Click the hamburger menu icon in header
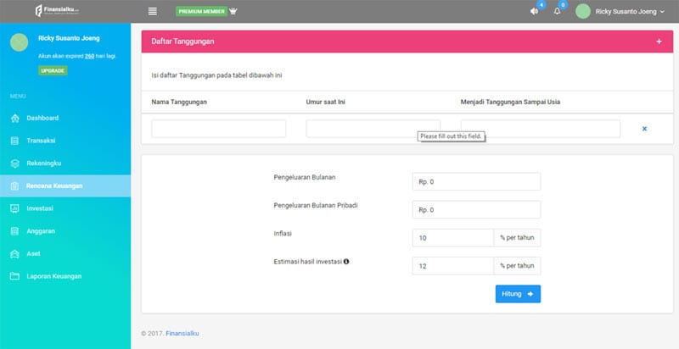The width and height of the screenshot is (679, 349). click(x=153, y=11)
